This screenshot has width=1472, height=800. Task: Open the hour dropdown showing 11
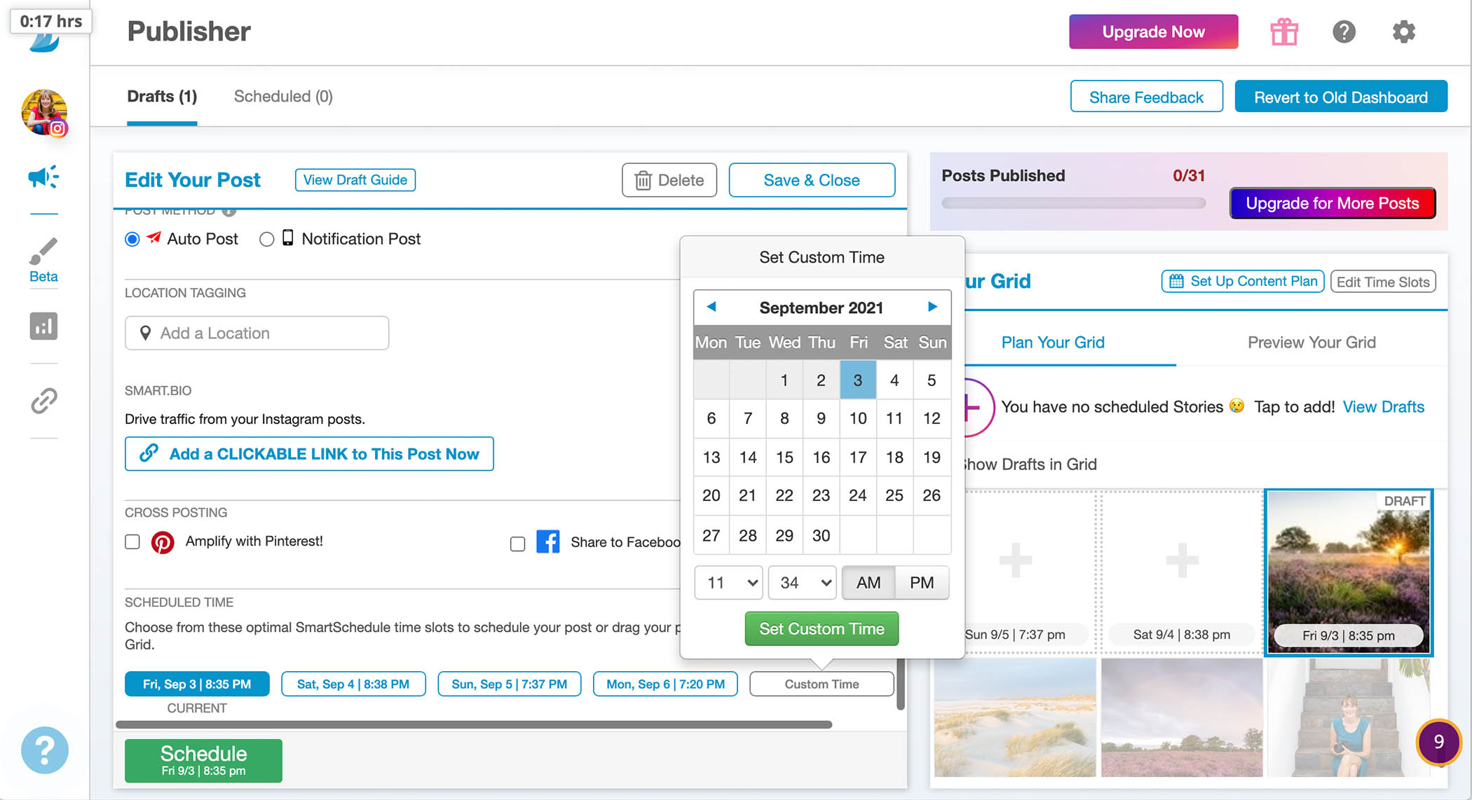point(729,583)
